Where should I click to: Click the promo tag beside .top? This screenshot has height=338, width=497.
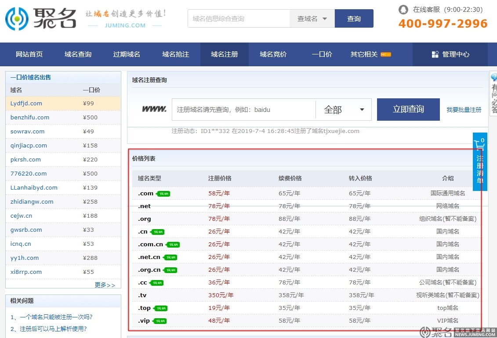tap(160, 308)
